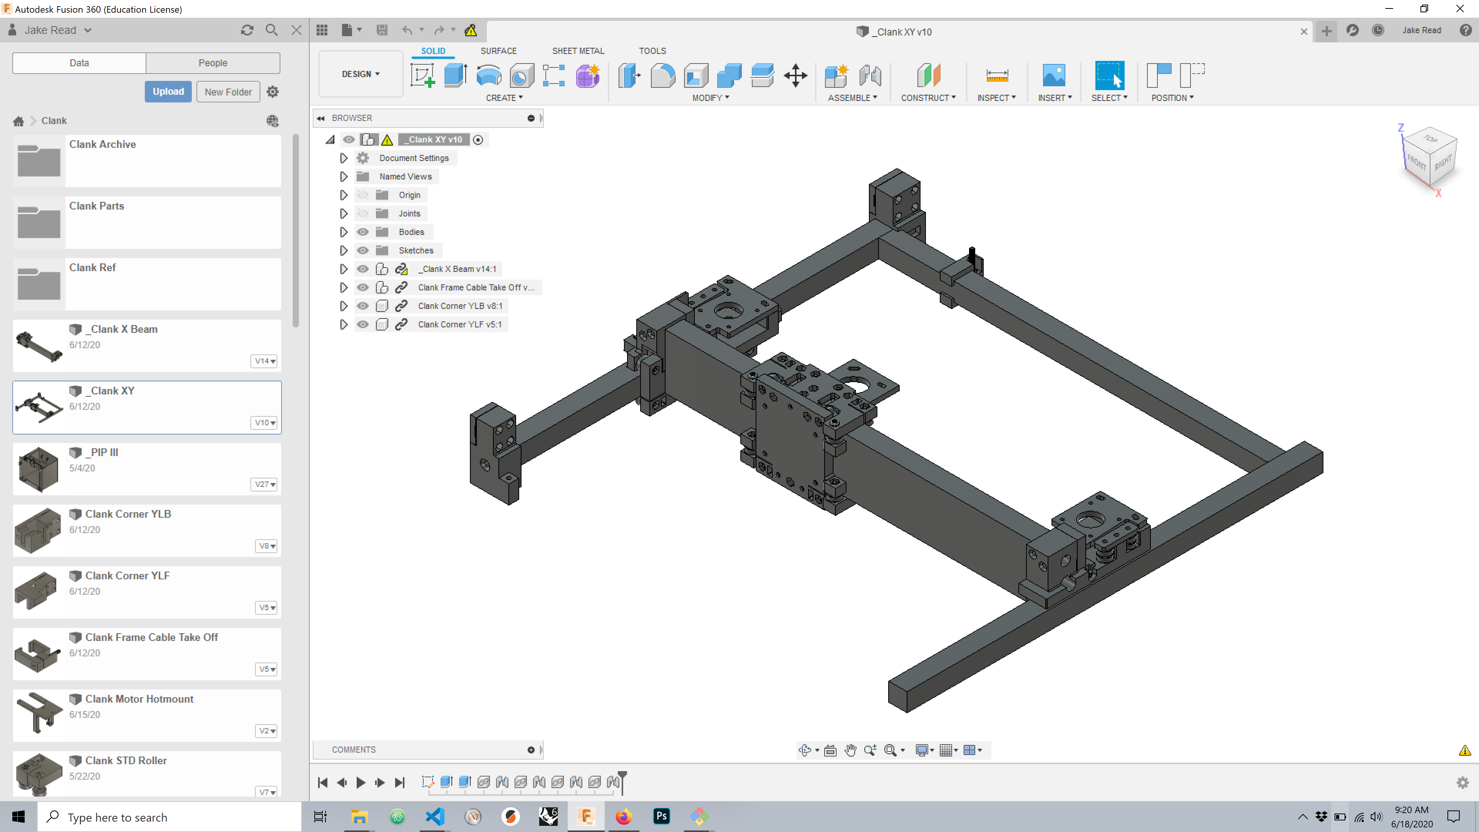
Task: Toggle visibility of Sketches folder
Action: coord(363,250)
